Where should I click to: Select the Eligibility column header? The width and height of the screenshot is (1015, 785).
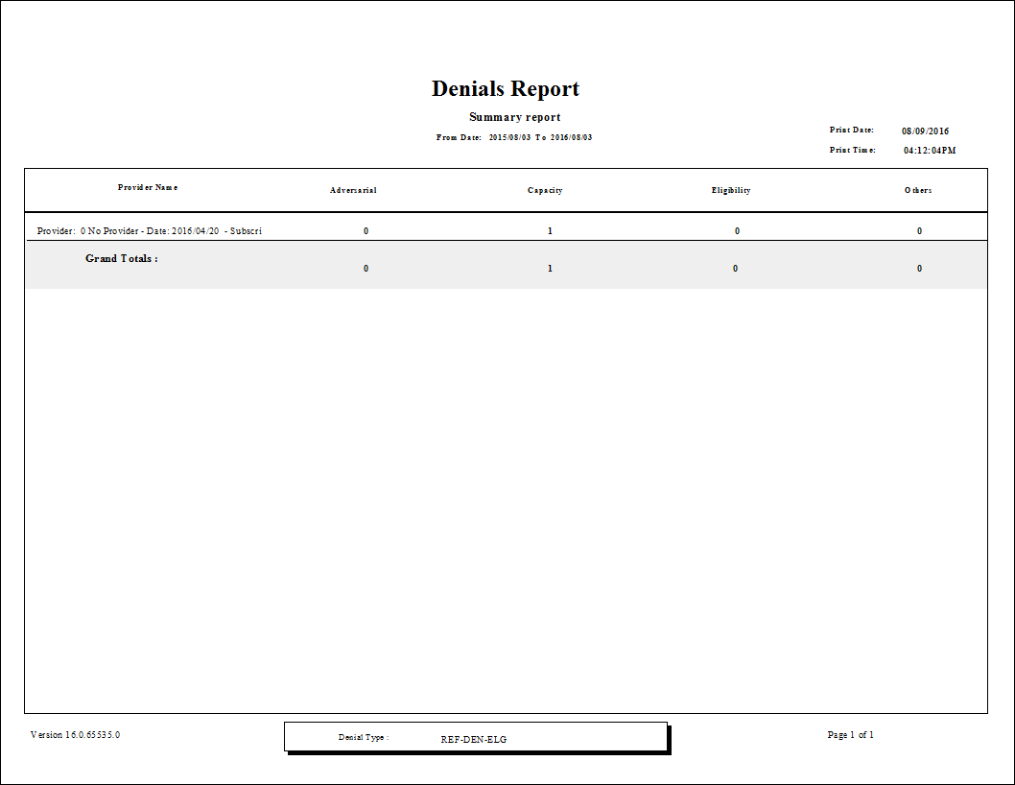(x=731, y=190)
